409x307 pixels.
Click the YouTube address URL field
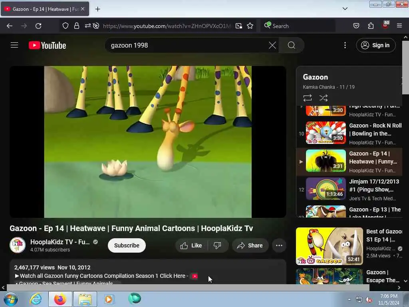pyautogui.click(x=167, y=26)
